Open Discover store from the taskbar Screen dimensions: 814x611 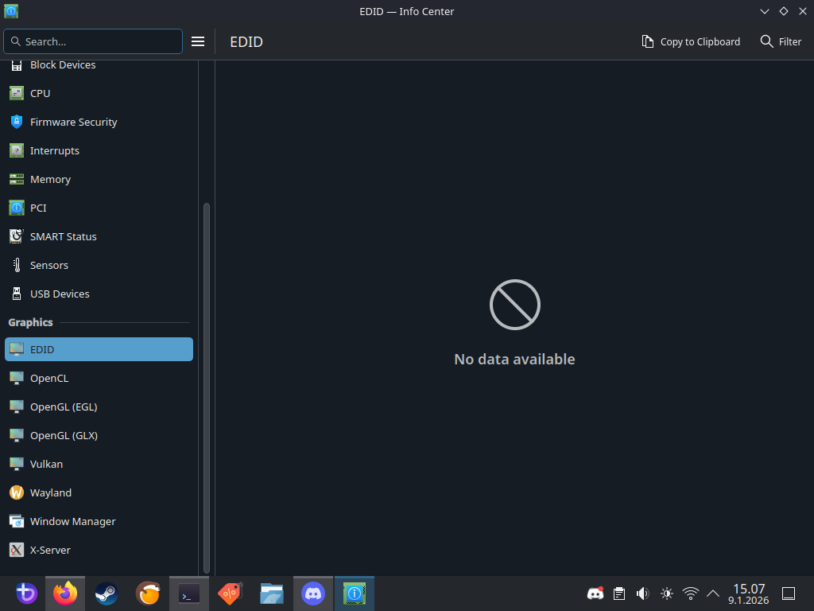click(x=230, y=593)
